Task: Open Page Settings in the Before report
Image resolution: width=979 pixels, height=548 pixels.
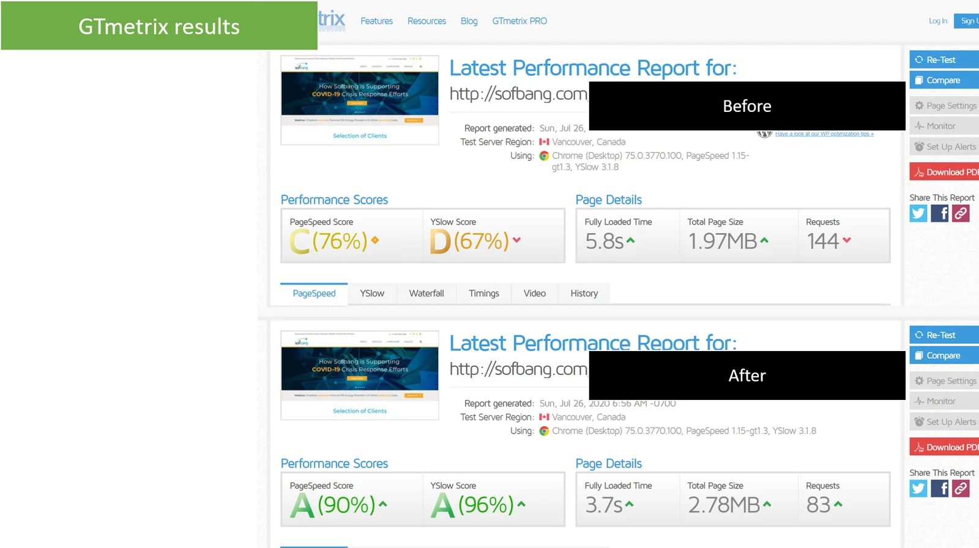Action: [x=944, y=105]
